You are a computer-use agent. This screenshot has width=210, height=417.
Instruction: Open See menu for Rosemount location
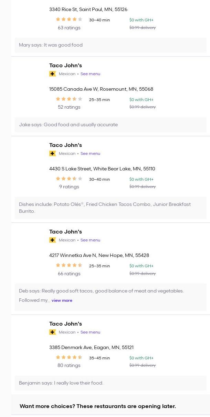[x=90, y=74]
